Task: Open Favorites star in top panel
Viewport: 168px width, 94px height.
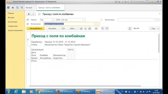Action: coord(13,8)
